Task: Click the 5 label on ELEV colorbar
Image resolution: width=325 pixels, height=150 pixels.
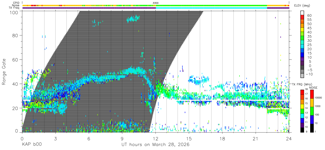Action: pyautogui.click(x=310, y=61)
